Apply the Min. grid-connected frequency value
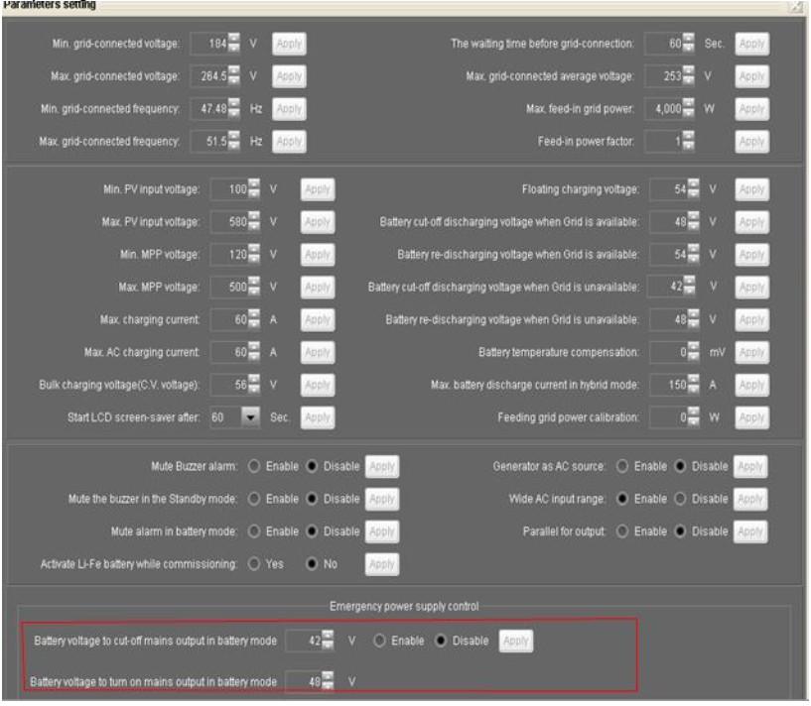 (x=289, y=109)
